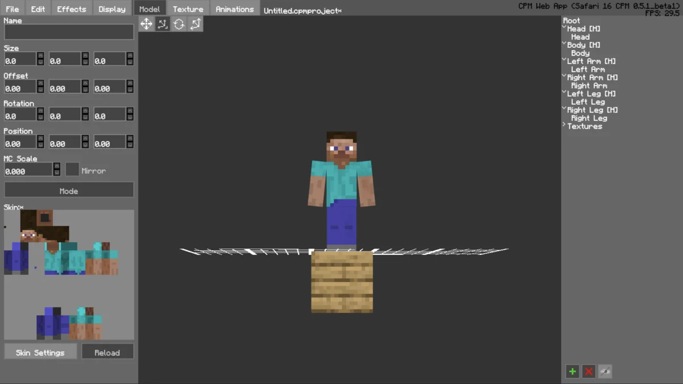Click the up arrow on Position X
683x384 pixels.
40,139
